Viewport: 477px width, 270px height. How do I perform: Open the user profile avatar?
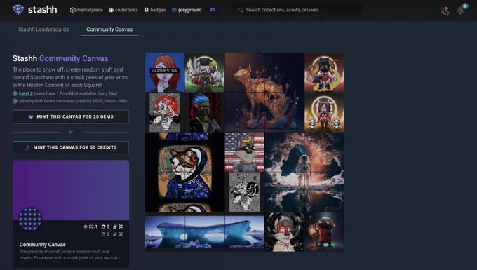[x=445, y=11]
